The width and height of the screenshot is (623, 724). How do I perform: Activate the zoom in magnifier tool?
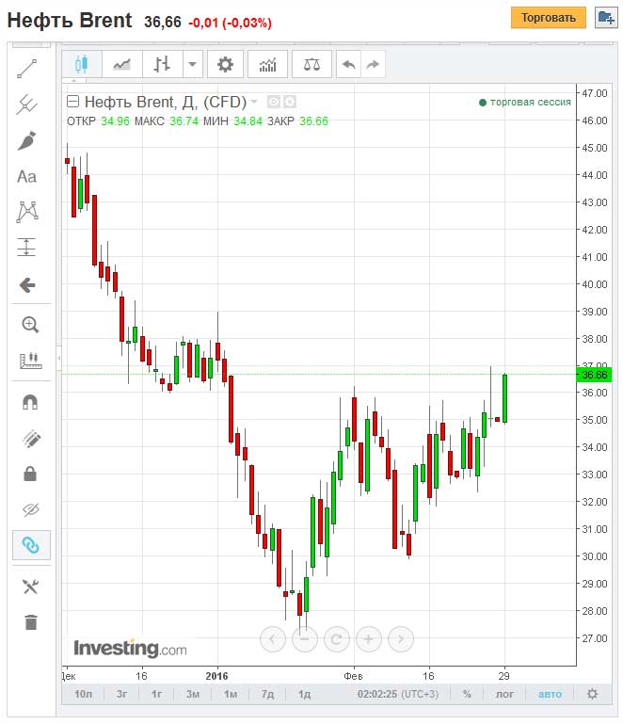point(30,325)
